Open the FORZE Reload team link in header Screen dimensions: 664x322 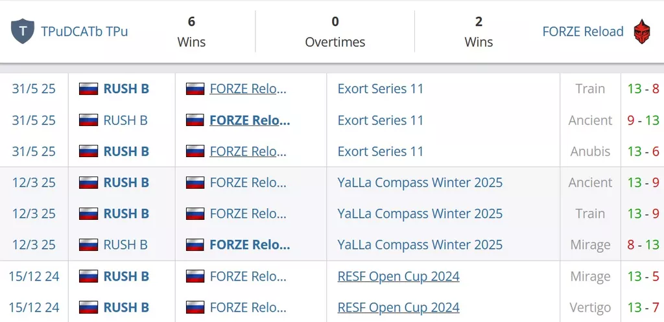tap(583, 32)
